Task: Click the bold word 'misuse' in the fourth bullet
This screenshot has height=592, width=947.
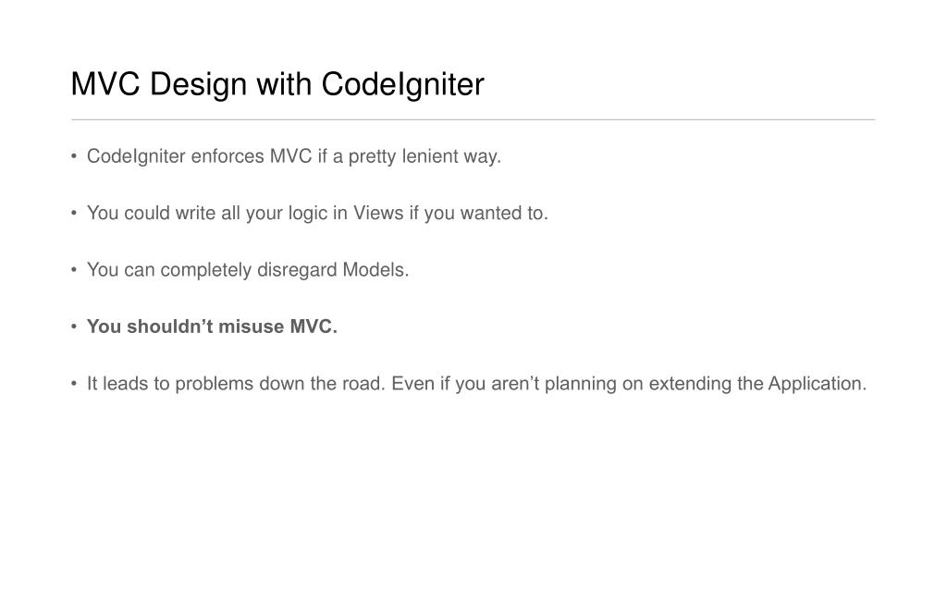Action: 252,327
